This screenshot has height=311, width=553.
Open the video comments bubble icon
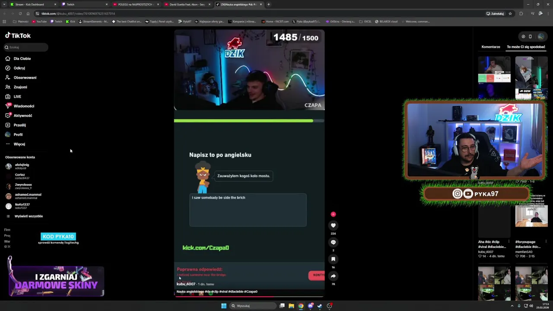point(333,242)
